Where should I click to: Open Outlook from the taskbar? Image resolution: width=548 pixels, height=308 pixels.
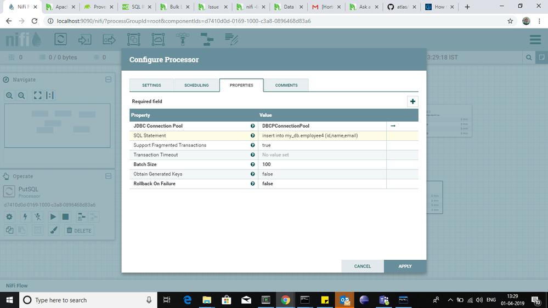344,300
